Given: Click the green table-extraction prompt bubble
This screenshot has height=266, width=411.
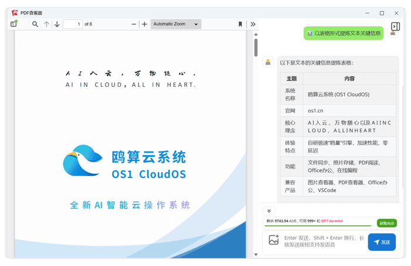Looking at the screenshot, I should (x=343, y=33).
